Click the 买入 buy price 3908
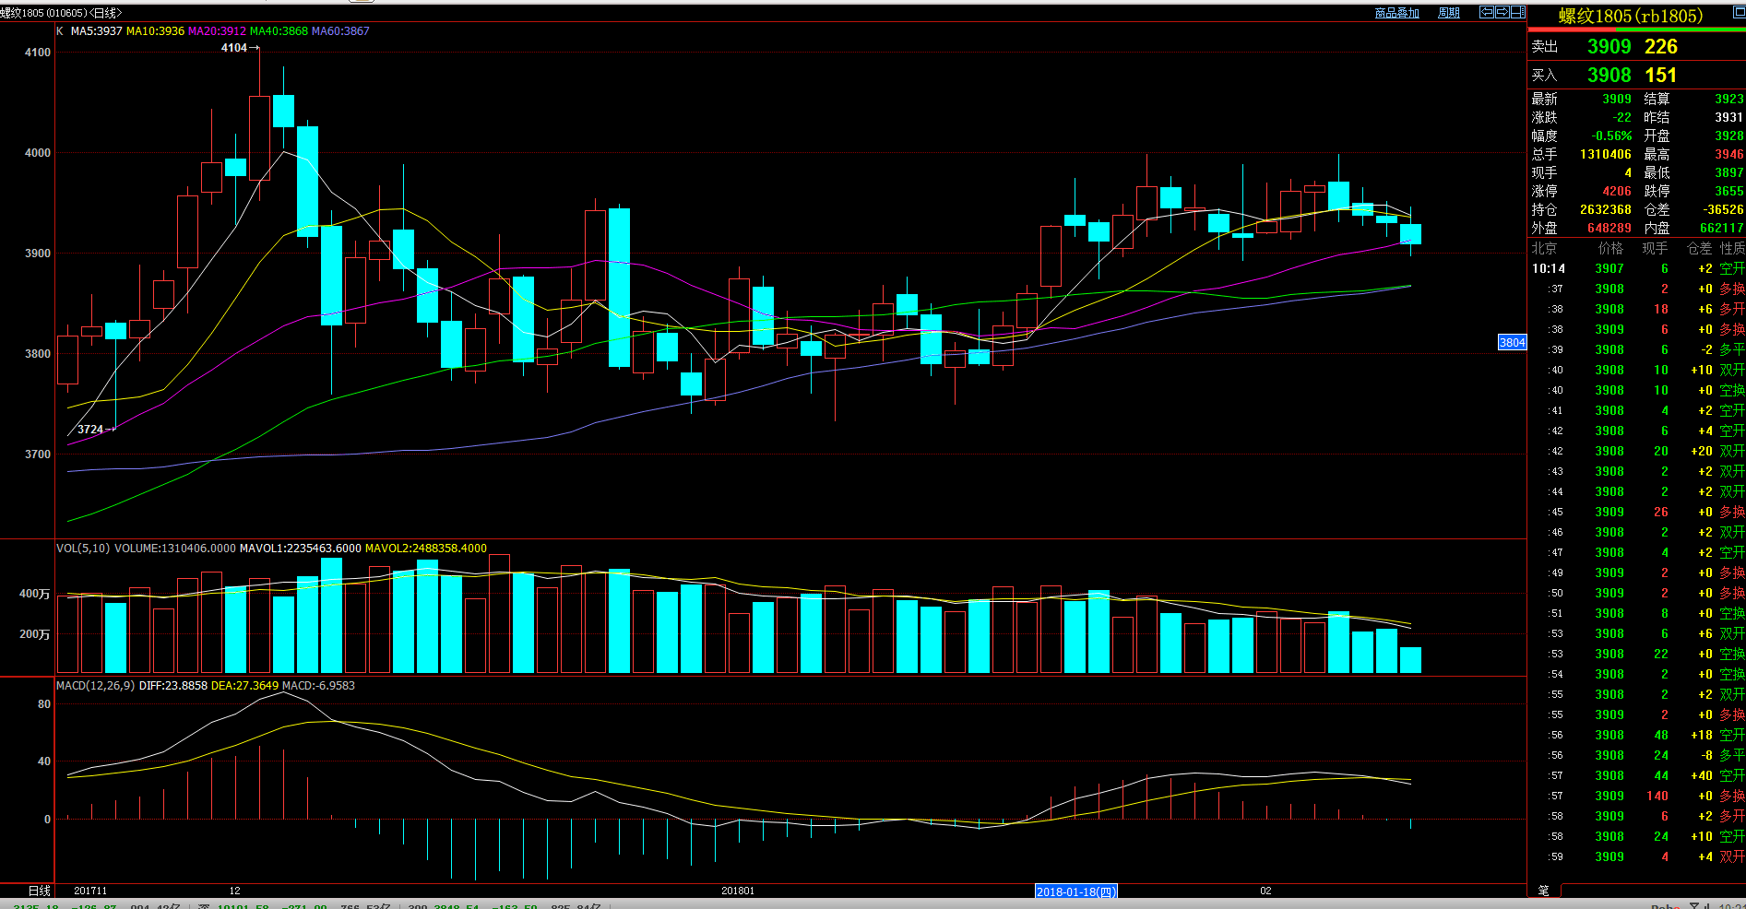 click(x=1609, y=76)
